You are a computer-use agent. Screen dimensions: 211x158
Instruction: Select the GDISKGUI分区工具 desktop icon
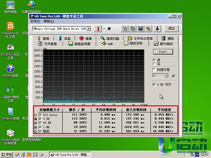click(10, 52)
